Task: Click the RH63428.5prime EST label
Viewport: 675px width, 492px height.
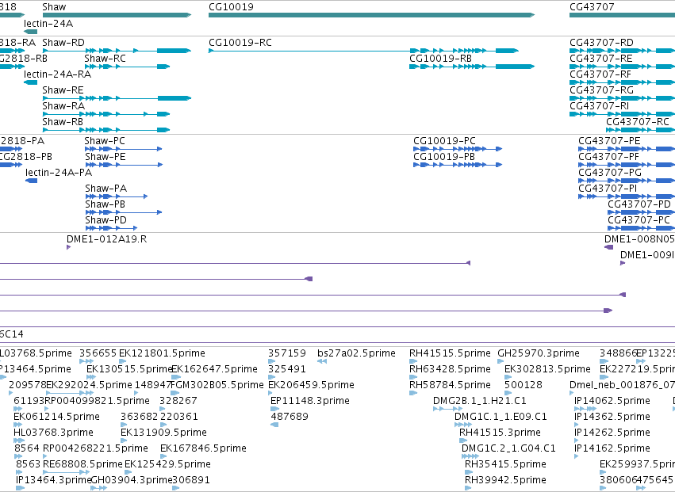Action: 450,369
